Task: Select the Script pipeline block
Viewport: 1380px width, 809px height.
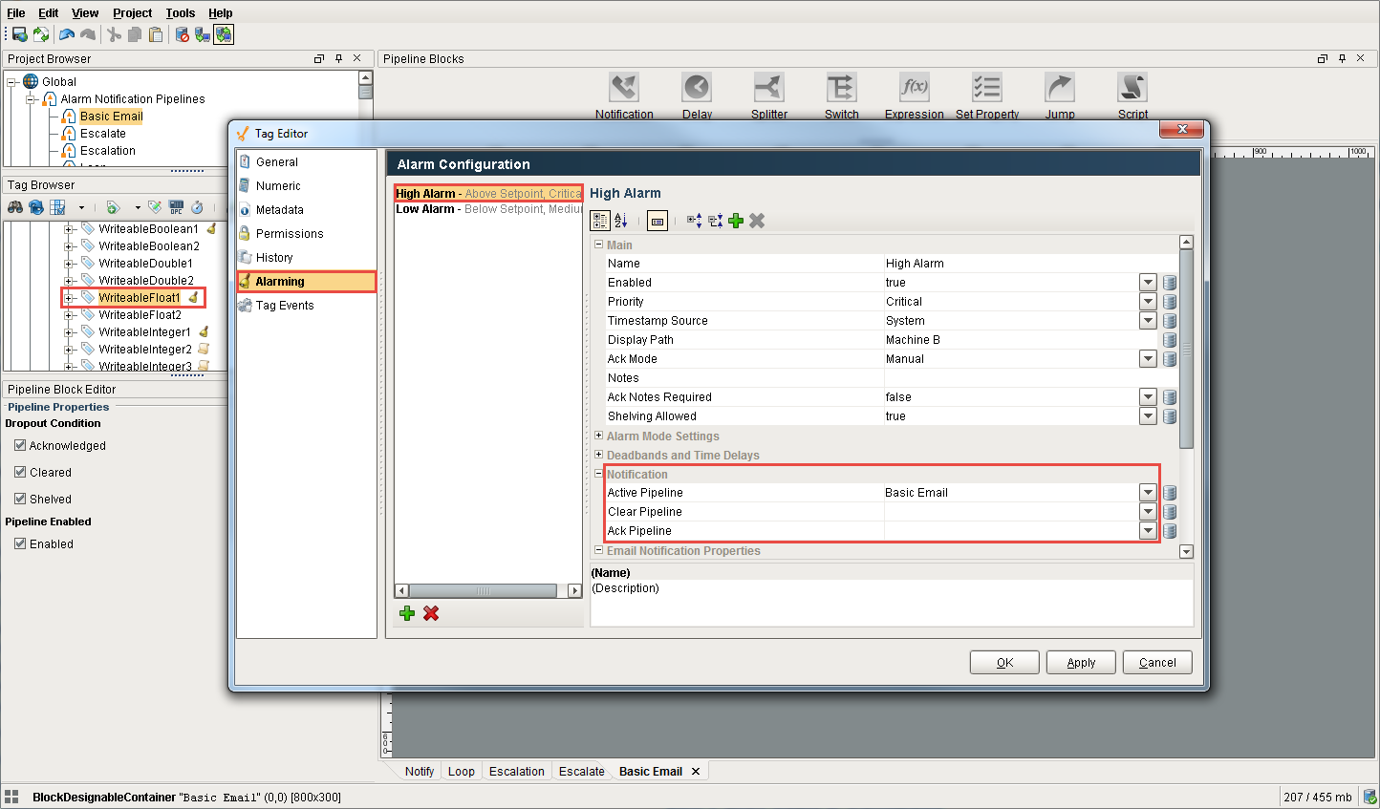Action: [x=1132, y=88]
